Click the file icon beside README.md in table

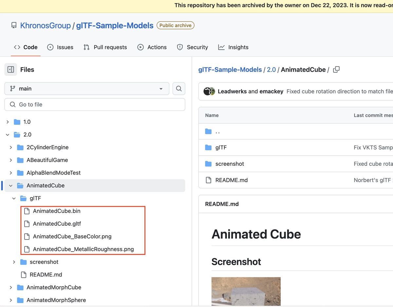point(208,180)
